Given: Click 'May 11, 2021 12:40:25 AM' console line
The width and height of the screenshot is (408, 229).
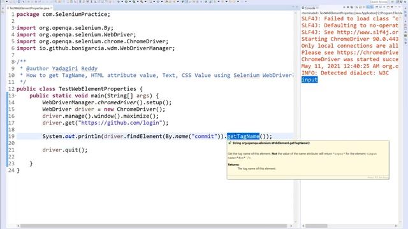Looking at the screenshot, I should point(350,66).
